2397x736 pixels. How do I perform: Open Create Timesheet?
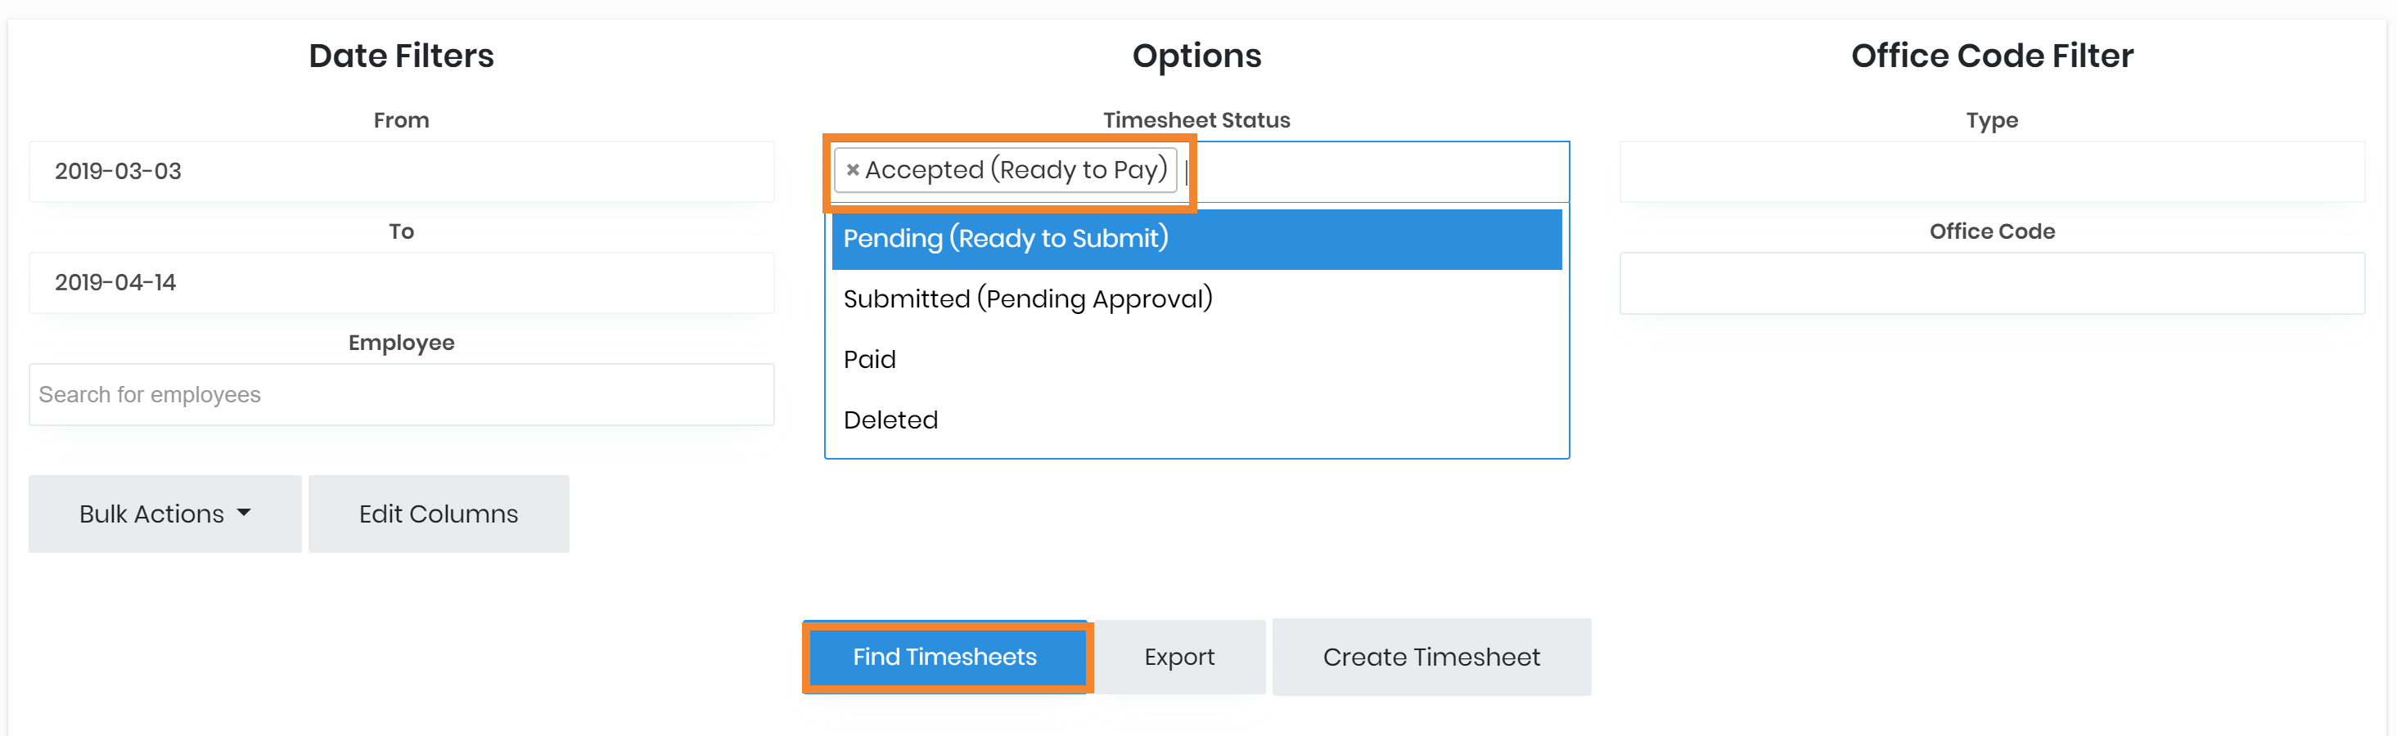click(x=1431, y=657)
